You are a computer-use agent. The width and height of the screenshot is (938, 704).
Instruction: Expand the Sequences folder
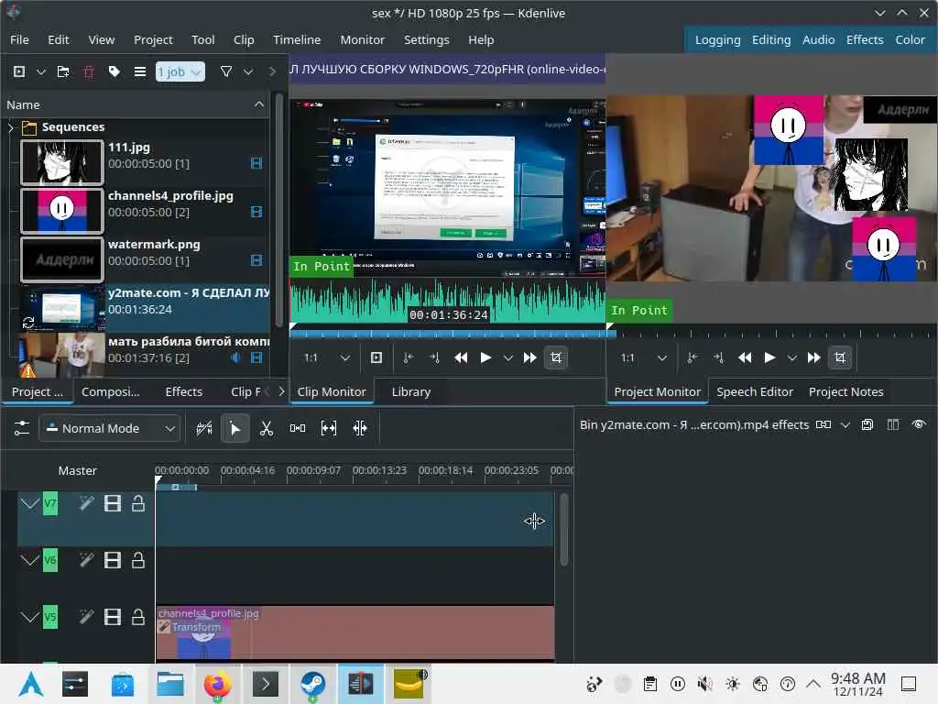tap(10, 126)
